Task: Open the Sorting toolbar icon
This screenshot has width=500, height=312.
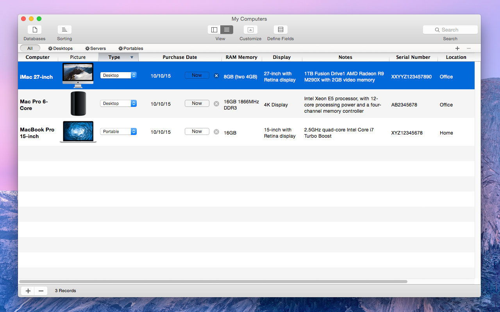Action: pos(64,30)
